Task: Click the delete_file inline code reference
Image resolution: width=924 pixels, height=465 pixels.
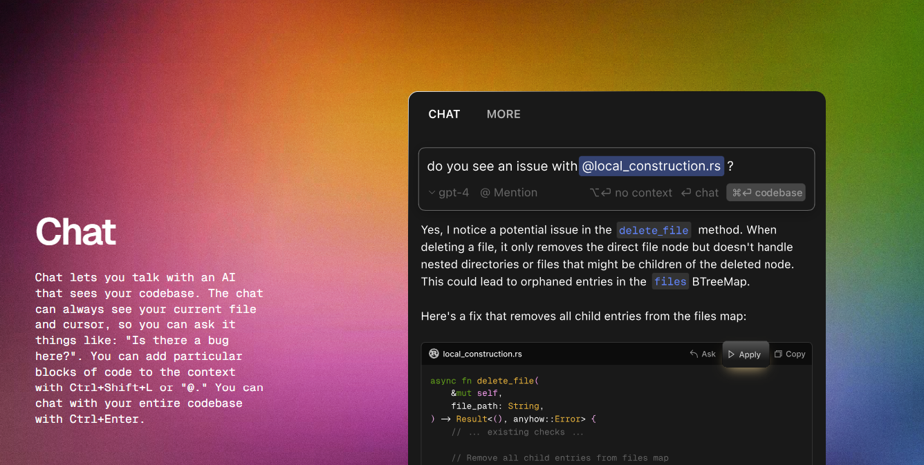Action: click(654, 230)
